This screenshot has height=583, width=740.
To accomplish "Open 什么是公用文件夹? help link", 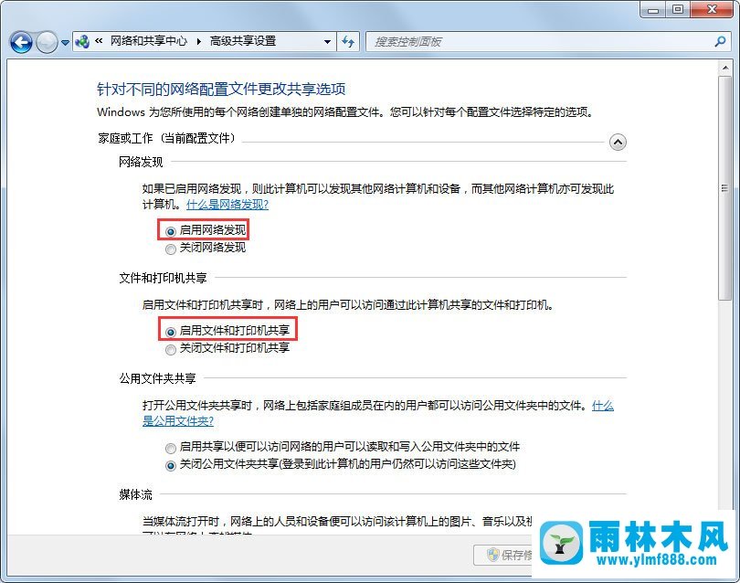I will pos(178,420).
